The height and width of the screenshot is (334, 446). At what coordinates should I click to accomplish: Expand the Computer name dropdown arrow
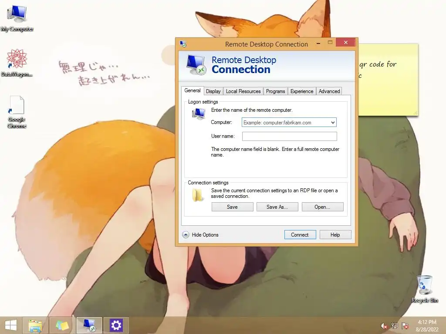[333, 123]
